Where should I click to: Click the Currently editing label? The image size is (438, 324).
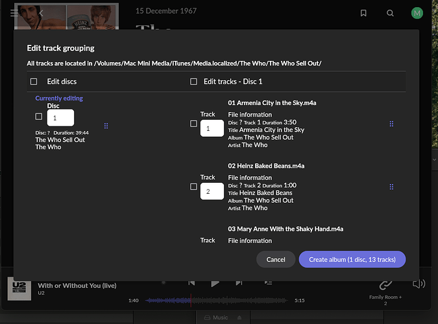pyautogui.click(x=59, y=98)
